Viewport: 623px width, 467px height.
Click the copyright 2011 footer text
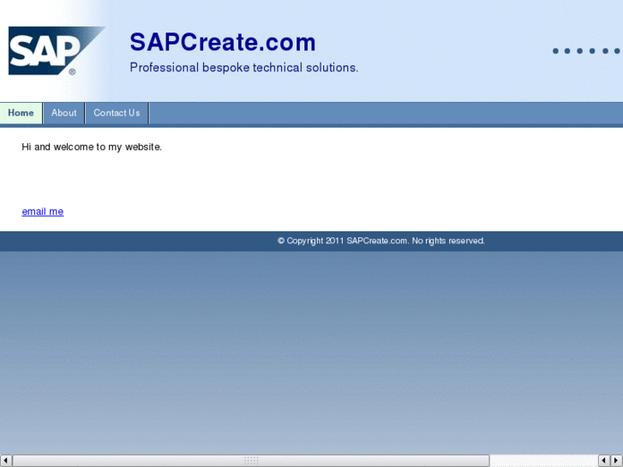point(381,241)
